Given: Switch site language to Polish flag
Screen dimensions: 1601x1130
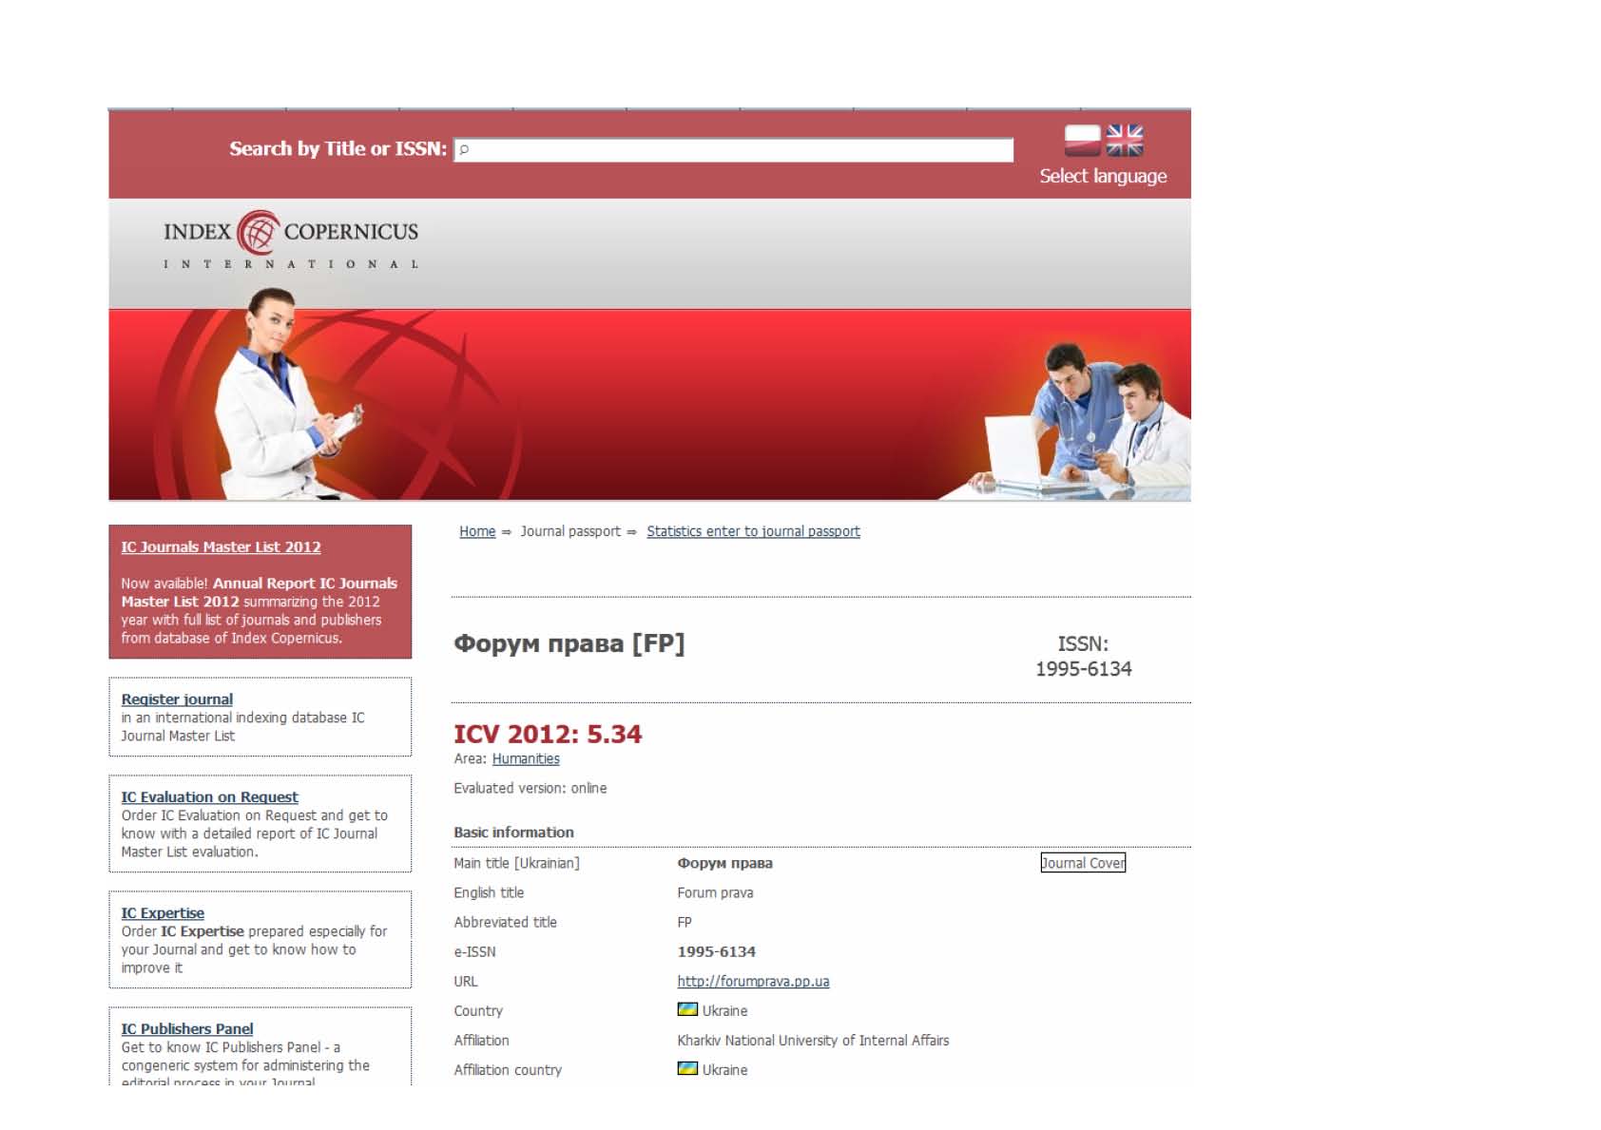Looking at the screenshot, I should 1082,141.
